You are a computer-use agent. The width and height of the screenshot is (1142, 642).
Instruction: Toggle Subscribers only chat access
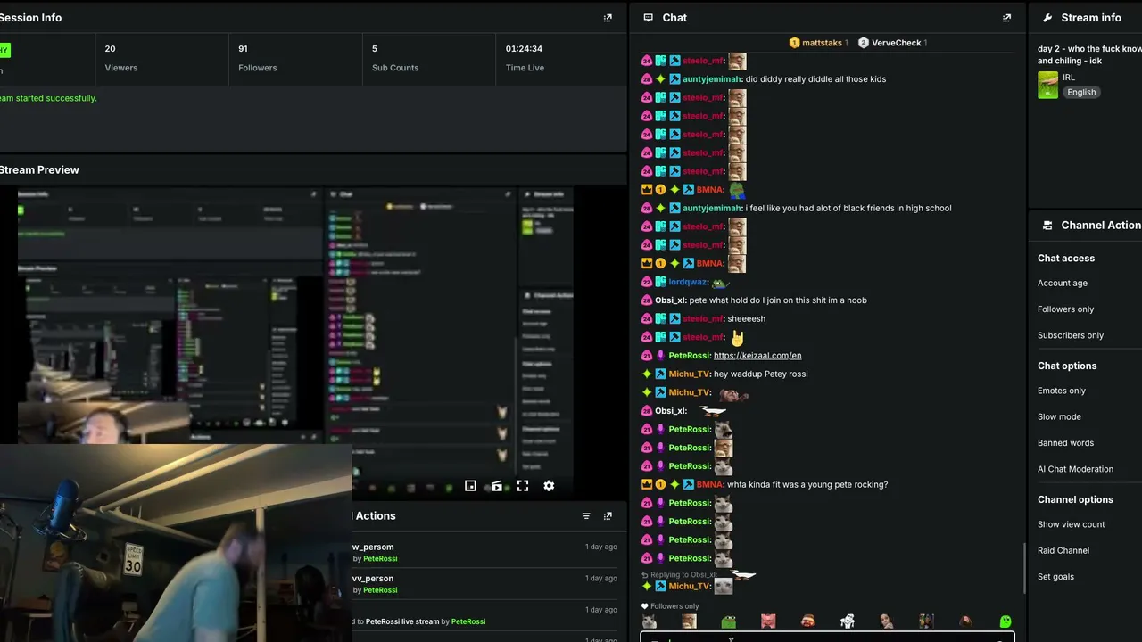(x=1071, y=335)
